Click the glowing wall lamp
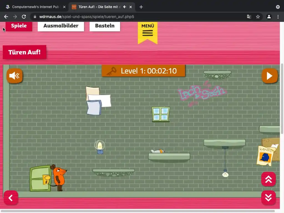Screen dimensions: 284x213 tap(100, 147)
